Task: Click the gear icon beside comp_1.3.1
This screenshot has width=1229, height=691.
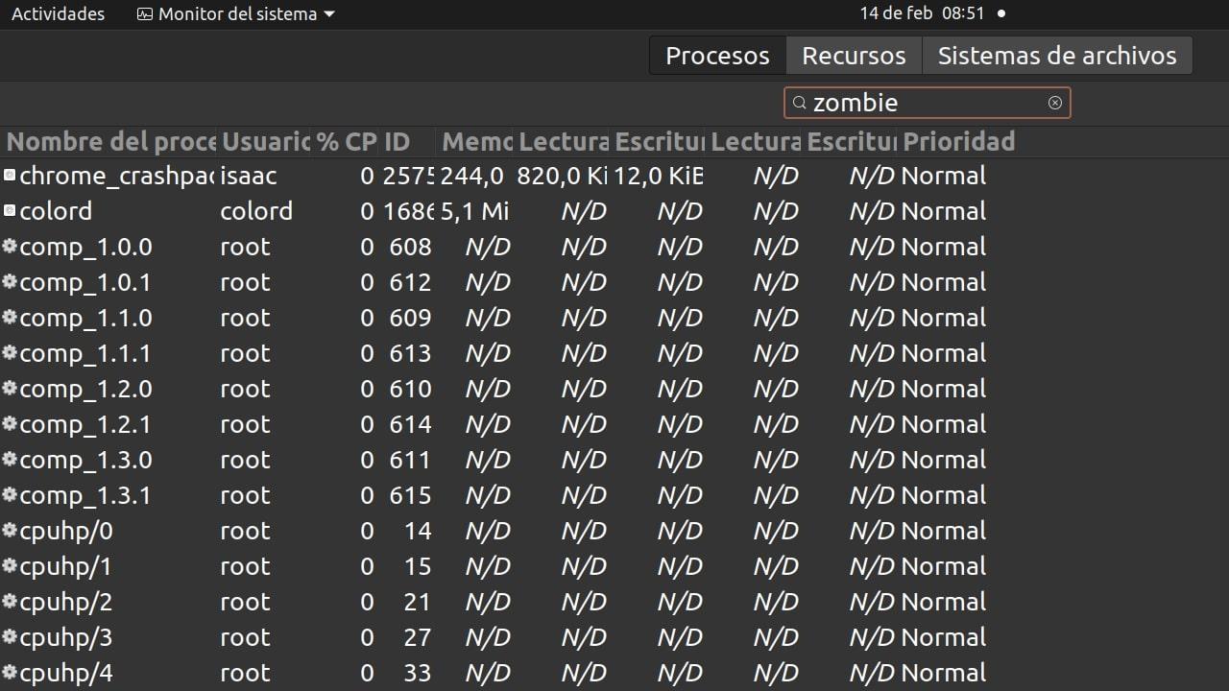Action: coord(10,495)
